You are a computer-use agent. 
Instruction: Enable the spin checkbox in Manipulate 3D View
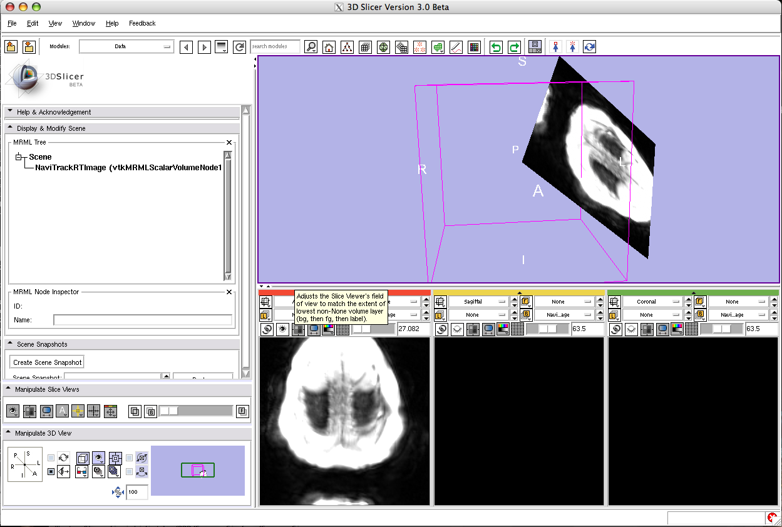pyautogui.click(x=51, y=458)
